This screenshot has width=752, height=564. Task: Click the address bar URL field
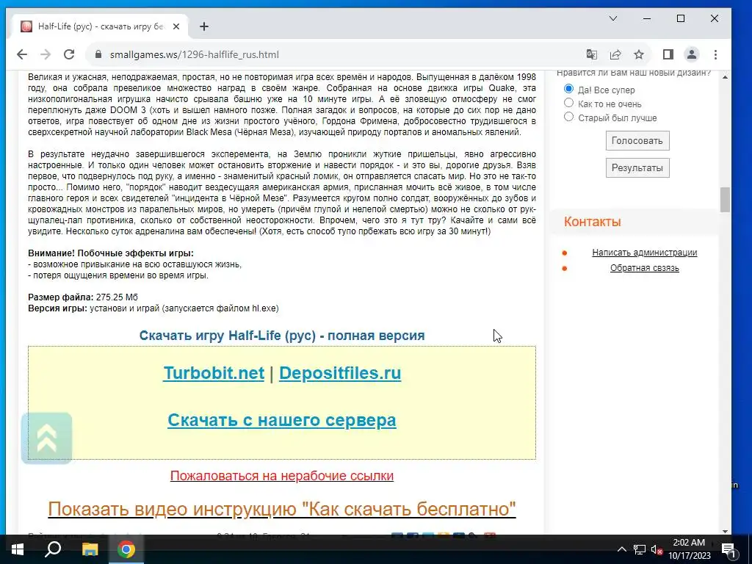click(x=336, y=54)
